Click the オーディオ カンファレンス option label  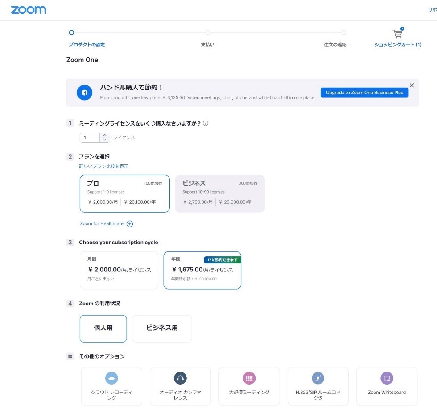point(180,395)
